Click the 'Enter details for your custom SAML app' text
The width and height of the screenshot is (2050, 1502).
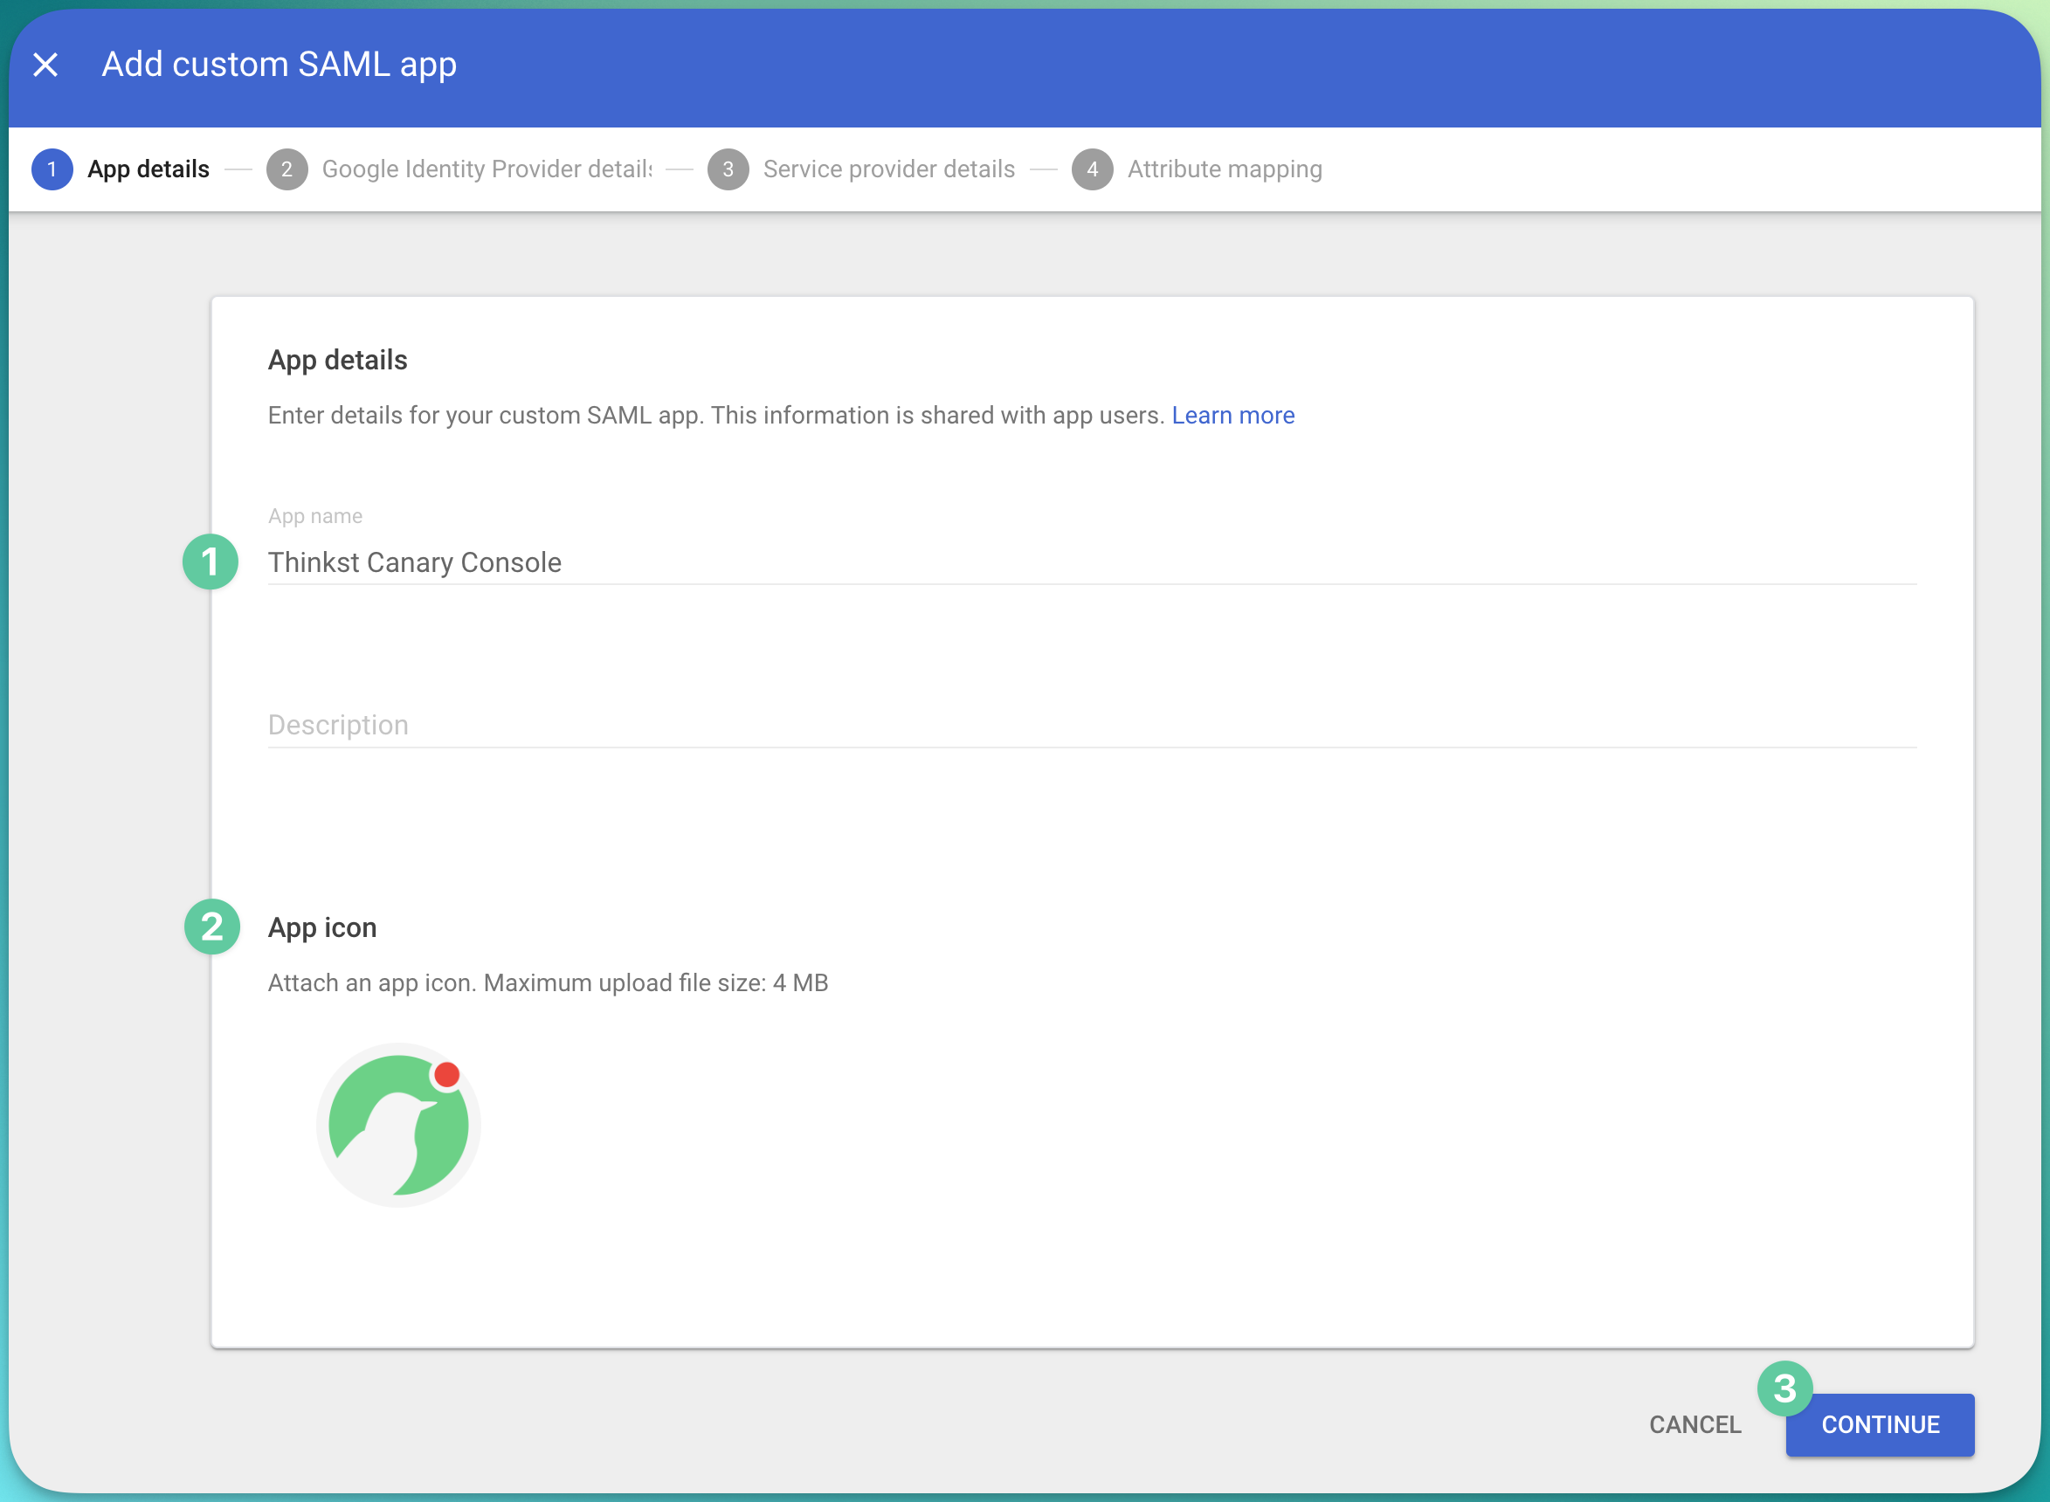486,416
